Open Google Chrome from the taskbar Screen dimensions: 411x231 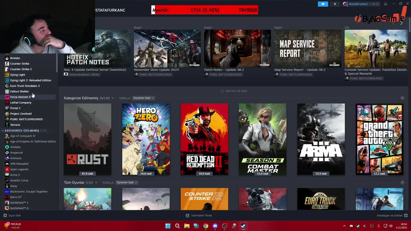pos(205,226)
